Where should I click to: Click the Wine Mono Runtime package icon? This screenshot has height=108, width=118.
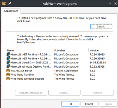tap(8, 75)
